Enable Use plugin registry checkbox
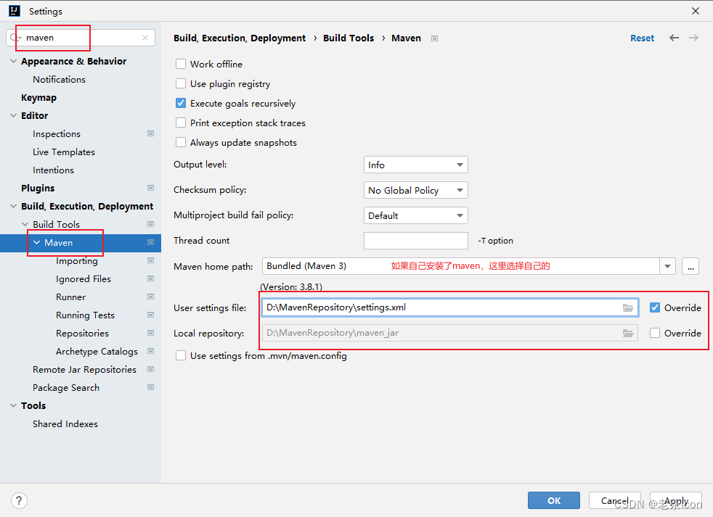Image resolution: width=713 pixels, height=517 pixels. click(181, 83)
